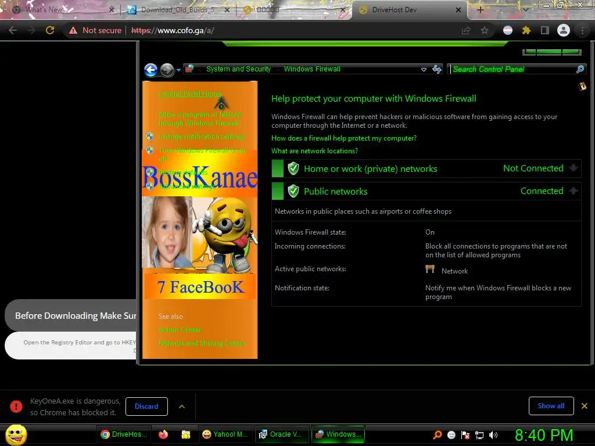Switch to the What's New tab
Viewport: 595px width, 446px height.
[60, 10]
